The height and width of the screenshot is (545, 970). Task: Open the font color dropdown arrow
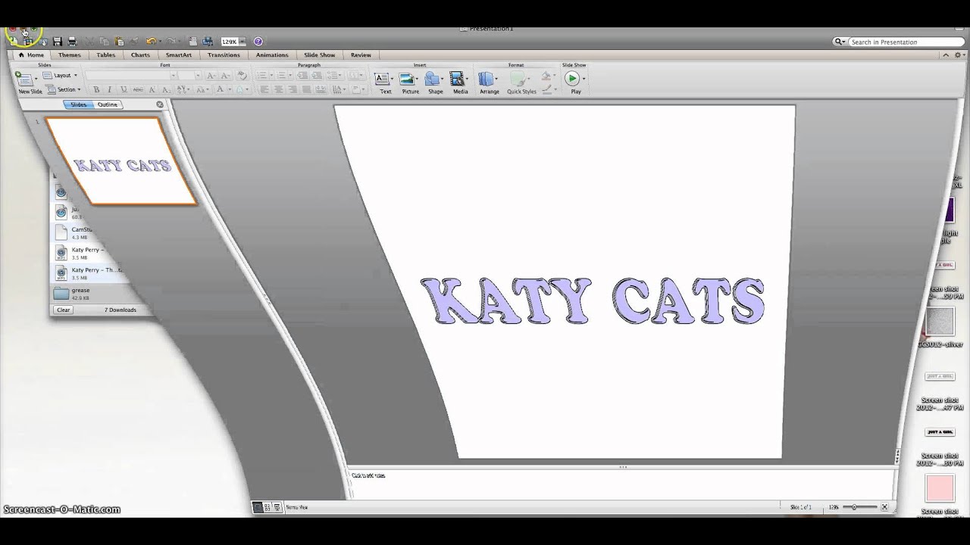point(230,89)
